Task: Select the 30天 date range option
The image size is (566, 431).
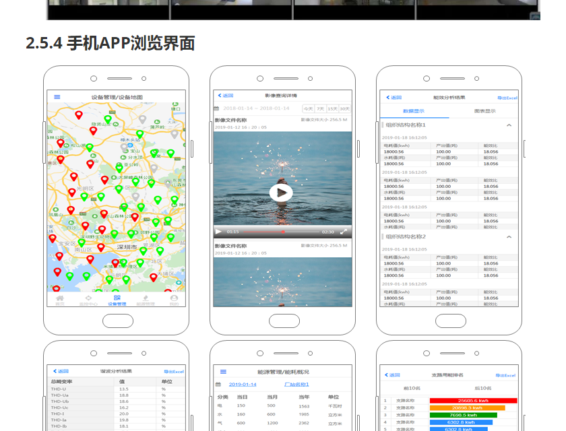Action: coord(345,108)
